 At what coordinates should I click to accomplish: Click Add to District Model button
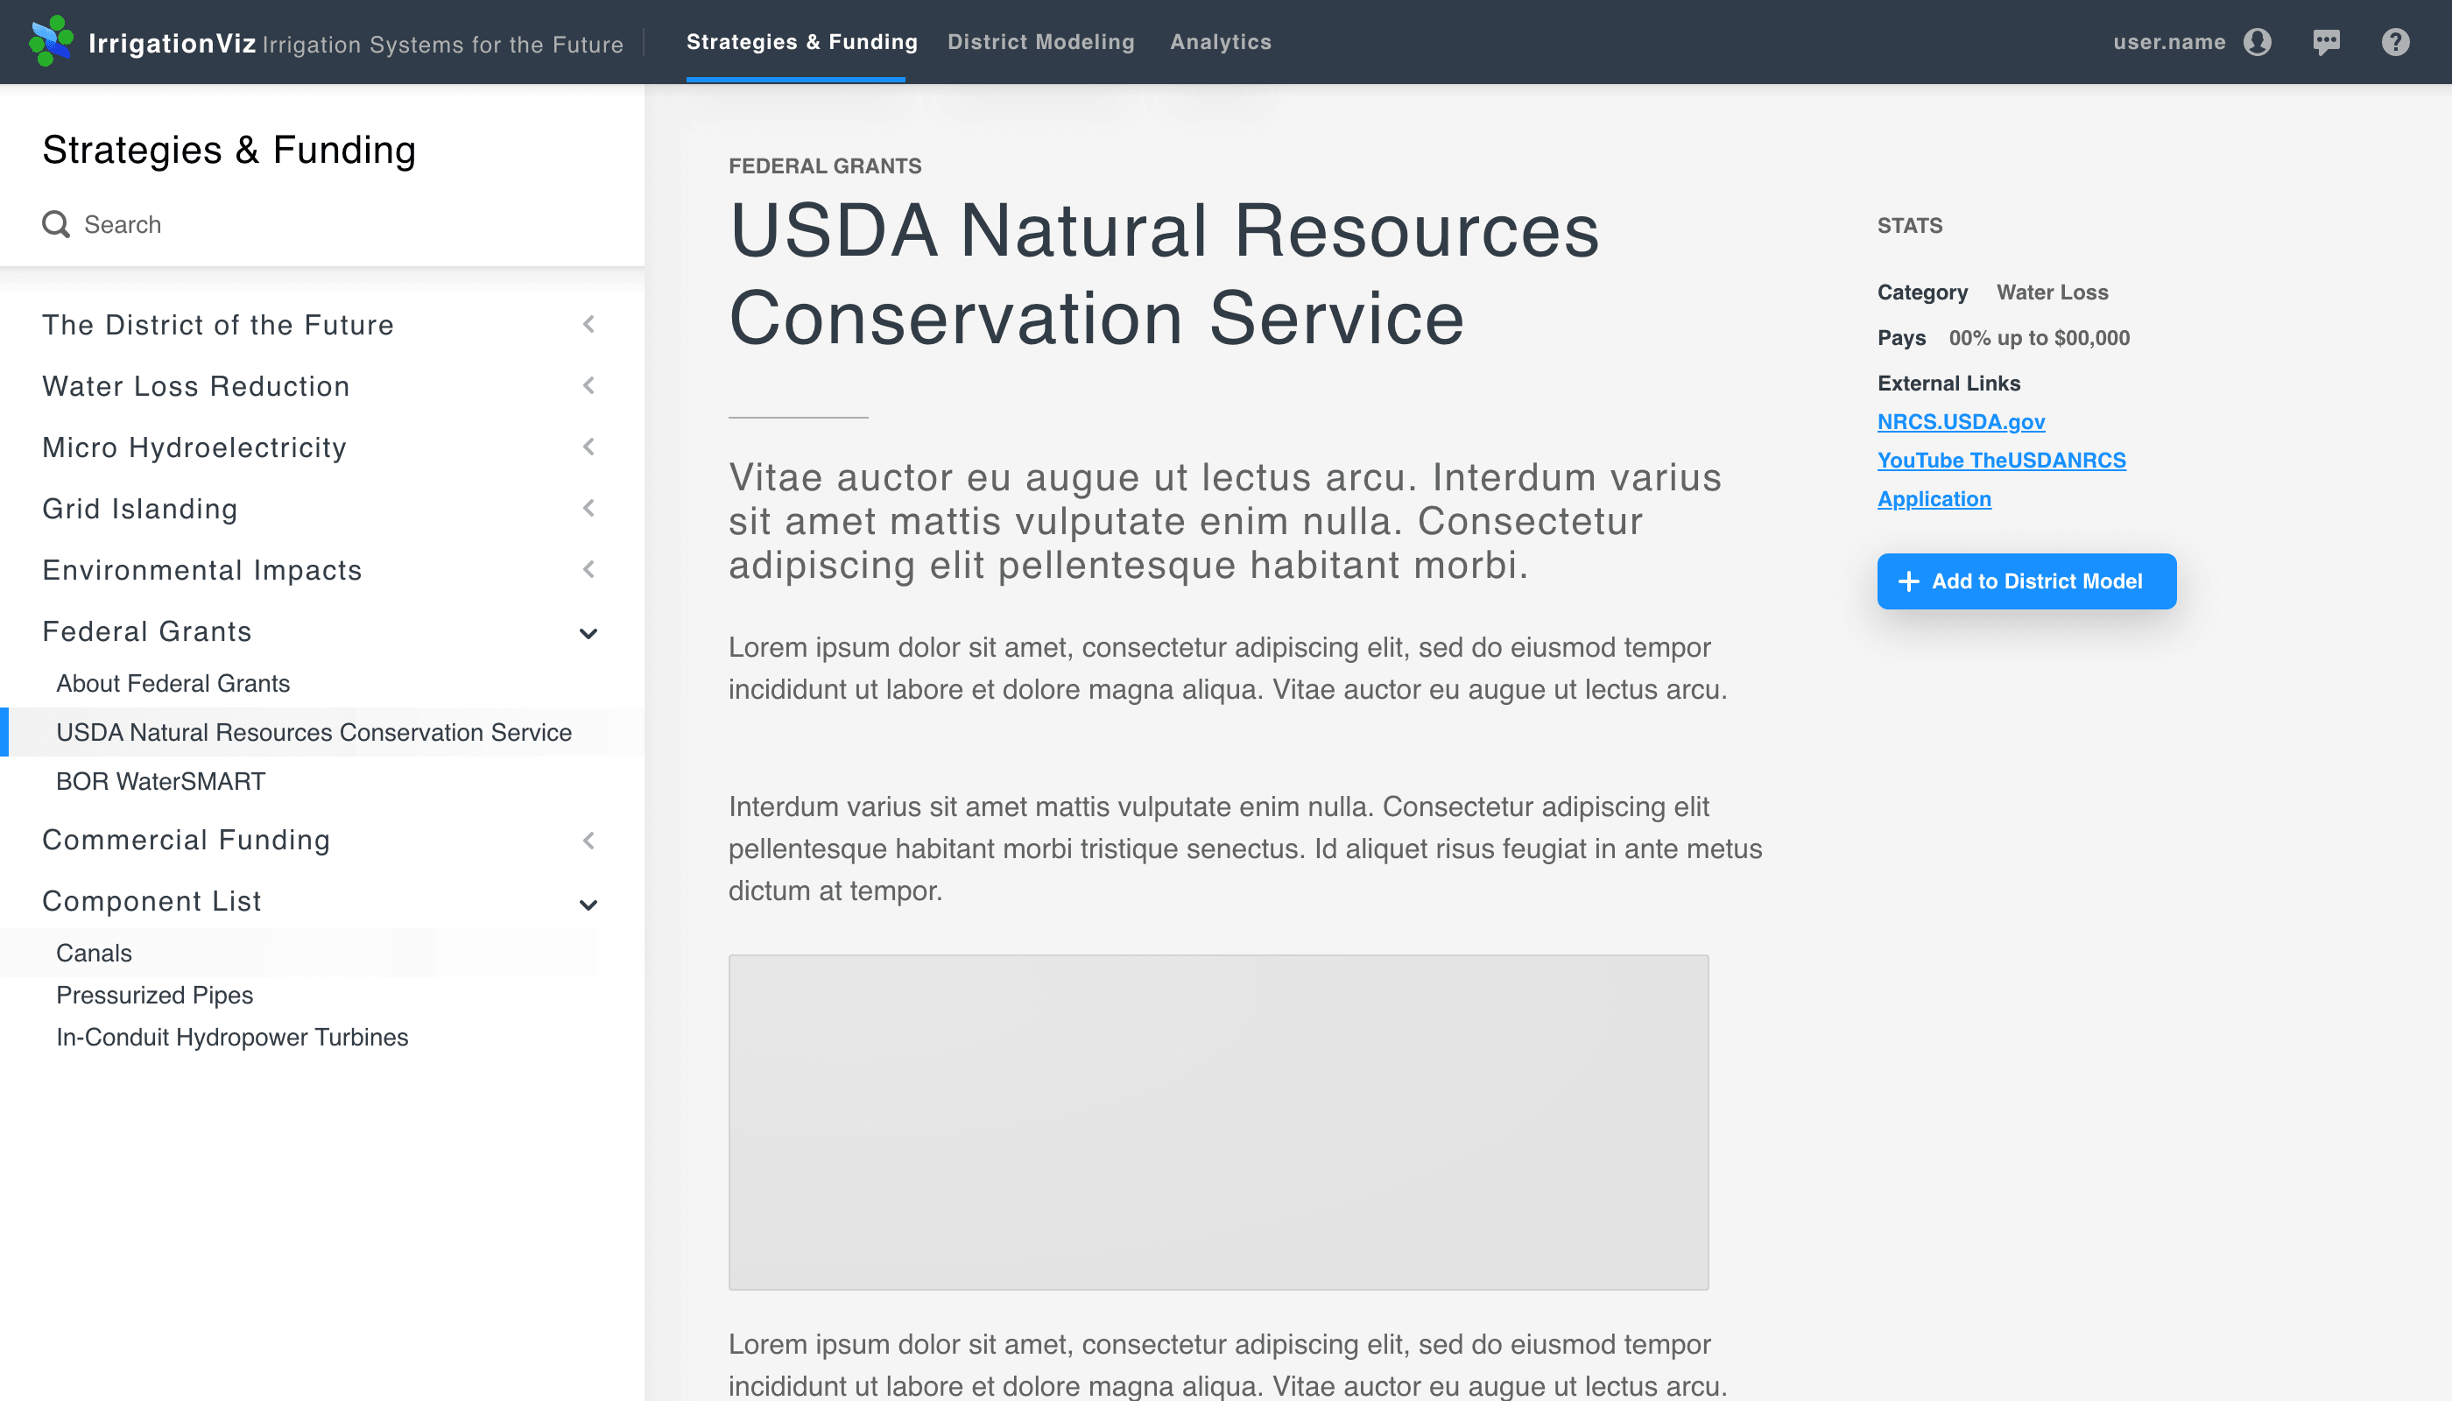tap(2026, 581)
